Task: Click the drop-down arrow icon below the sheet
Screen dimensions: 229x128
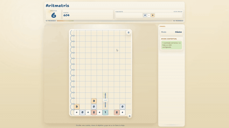Action: tap(129, 116)
